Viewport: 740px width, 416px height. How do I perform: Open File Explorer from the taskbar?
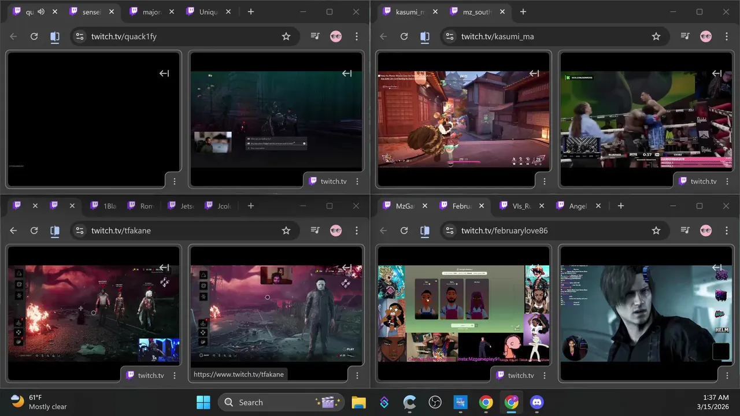tap(359, 402)
